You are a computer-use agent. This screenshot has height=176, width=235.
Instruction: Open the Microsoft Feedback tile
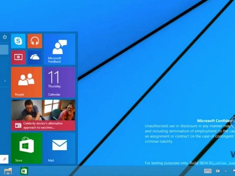[60, 49]
